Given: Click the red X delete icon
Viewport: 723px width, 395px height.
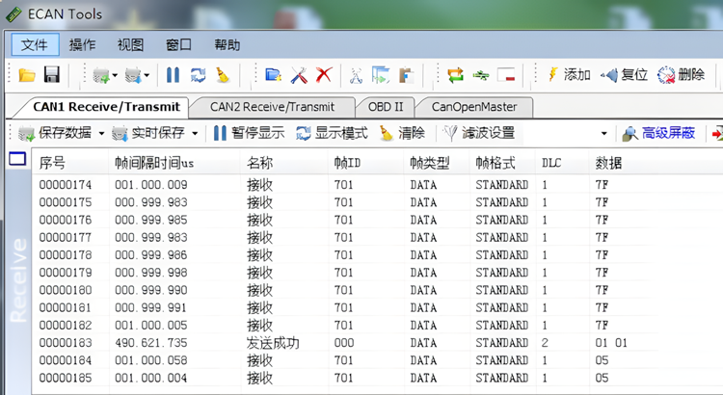Looking at the screenshot, I should (x=324, y=74).
